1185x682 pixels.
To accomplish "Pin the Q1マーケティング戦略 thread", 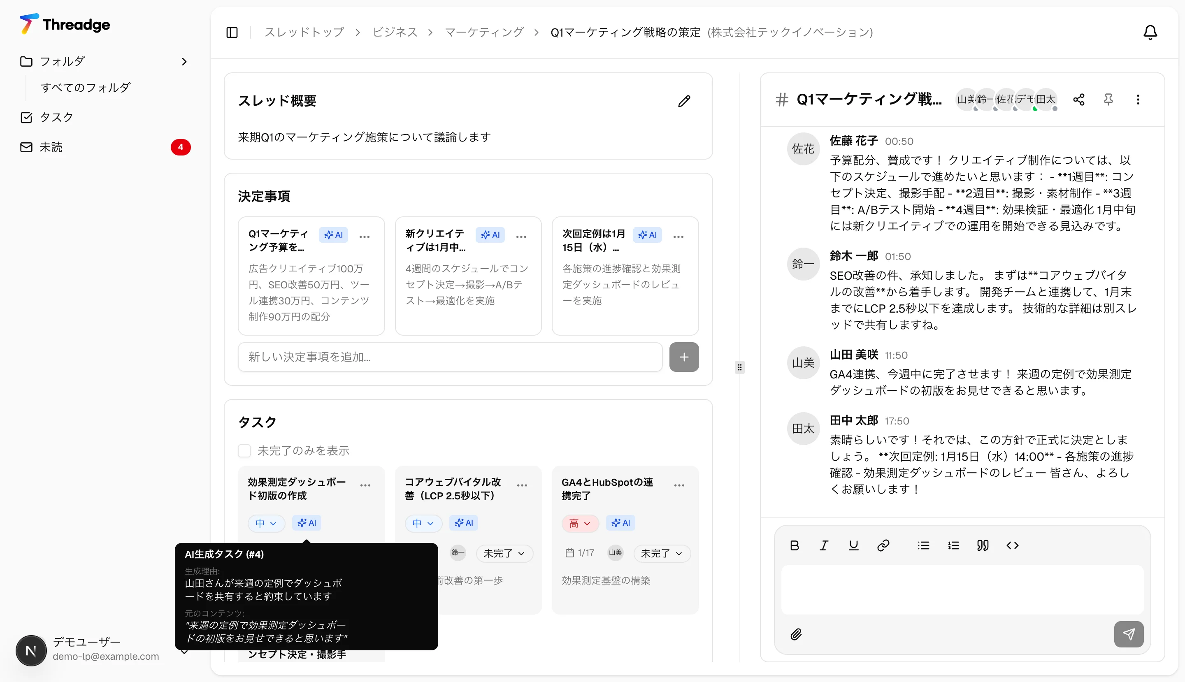I will tap(1108, 99).
